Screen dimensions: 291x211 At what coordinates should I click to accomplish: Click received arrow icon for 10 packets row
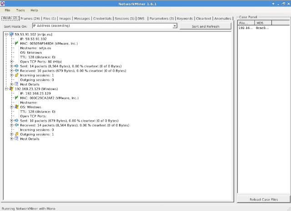coord(16,71)
